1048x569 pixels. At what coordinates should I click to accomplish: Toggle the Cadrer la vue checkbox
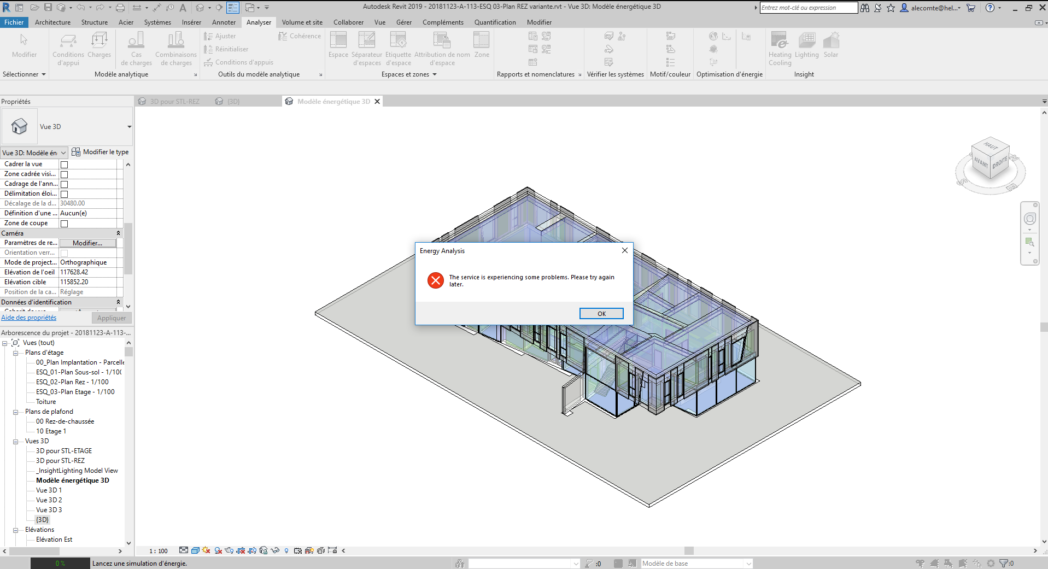[x=64, y=165]
